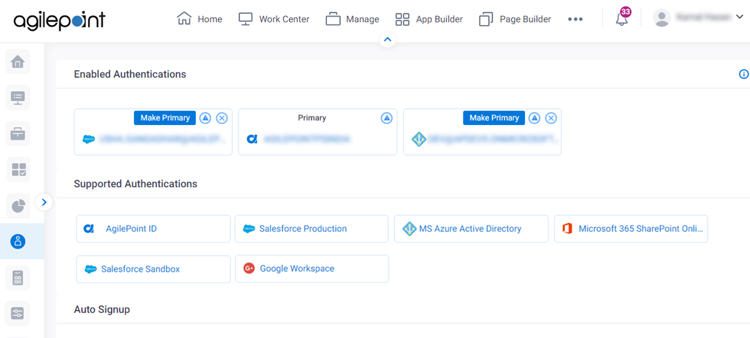This screenshot has height=338, width=750.
Task: Click Salesforce cloud logo on first enabled card
Action: coord(88,139)
